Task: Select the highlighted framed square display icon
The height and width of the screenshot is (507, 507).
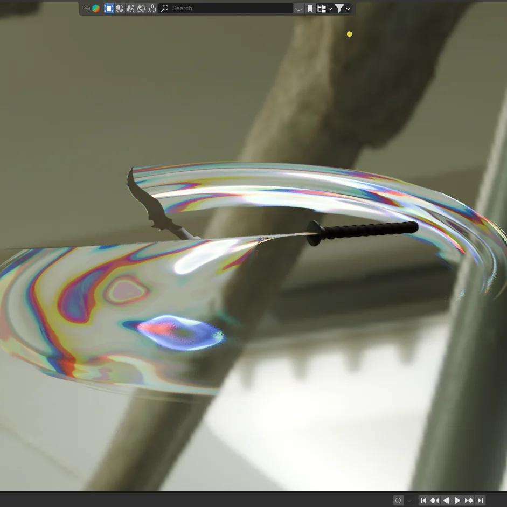Action: click(x=108, y=8)
